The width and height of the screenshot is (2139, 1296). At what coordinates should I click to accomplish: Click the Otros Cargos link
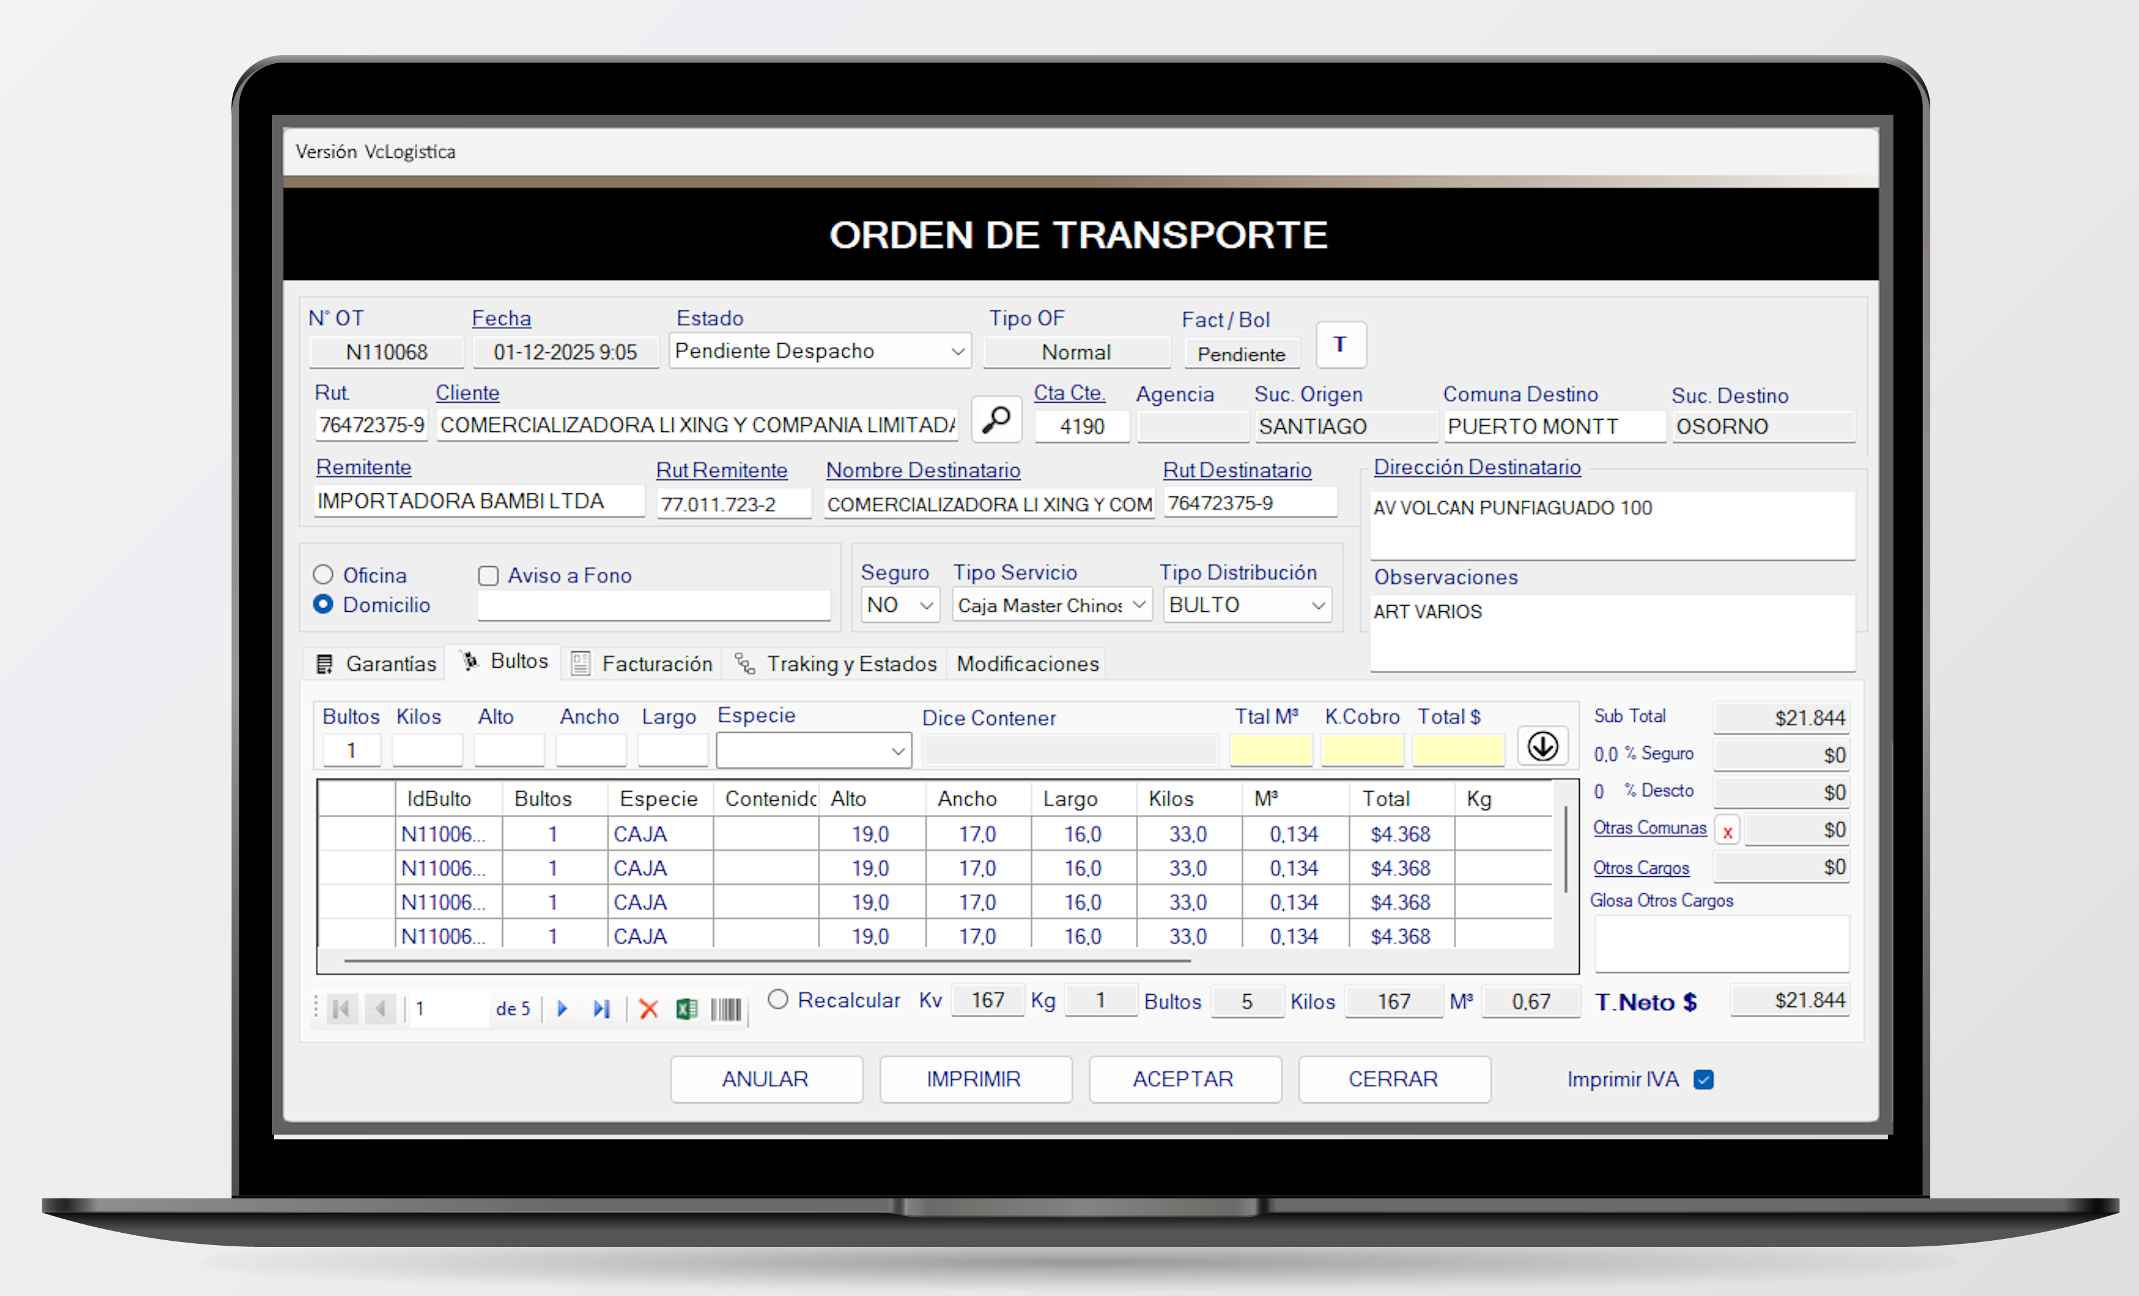[1640, 868]
